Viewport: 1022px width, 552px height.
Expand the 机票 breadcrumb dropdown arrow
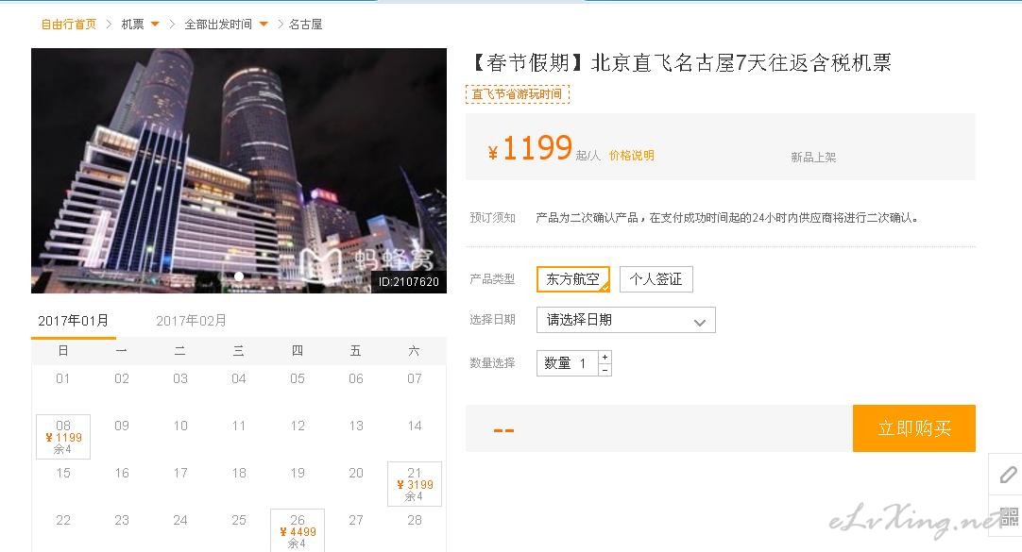[x=155, y=25]
